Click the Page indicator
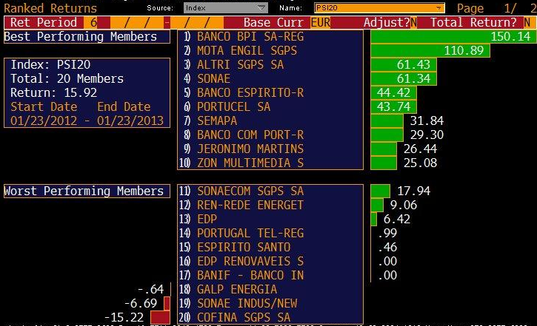 pyautogui.click(x=496, y=8)
